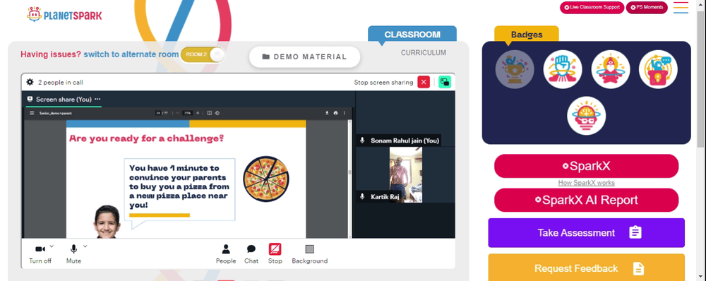Select the podium speaker badge
This screenshot has height=281, width=706.
[658, 69]
